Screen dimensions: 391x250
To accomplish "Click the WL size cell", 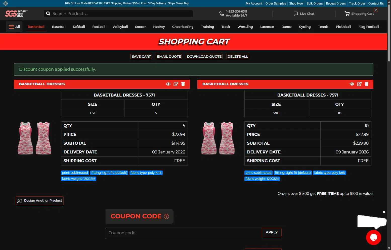I will pos(276,113).
